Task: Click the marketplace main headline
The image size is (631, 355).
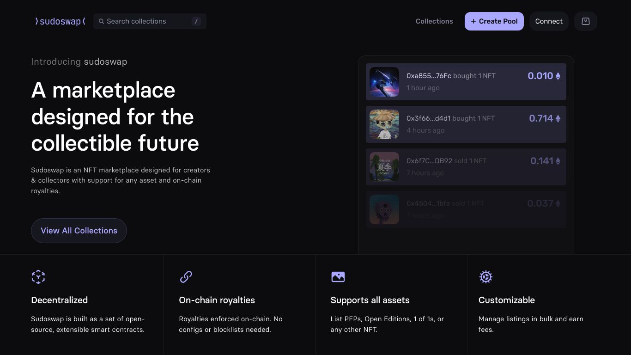Action: (x=115, y=116)
